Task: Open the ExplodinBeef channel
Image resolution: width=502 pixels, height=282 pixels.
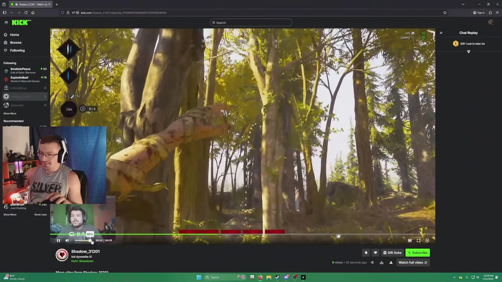Action: click(x=25, y=79)
